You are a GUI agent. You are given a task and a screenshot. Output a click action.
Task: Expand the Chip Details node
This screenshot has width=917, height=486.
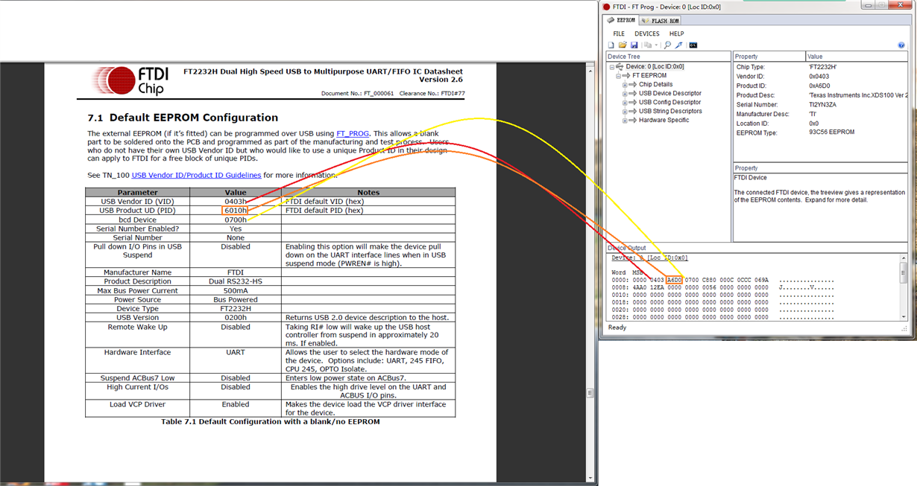tap(625, 85)
